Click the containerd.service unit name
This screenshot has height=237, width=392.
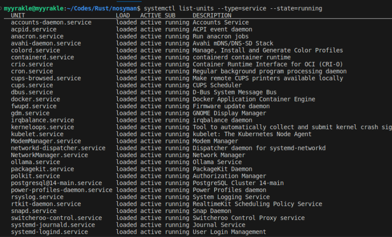click(42, 57)
